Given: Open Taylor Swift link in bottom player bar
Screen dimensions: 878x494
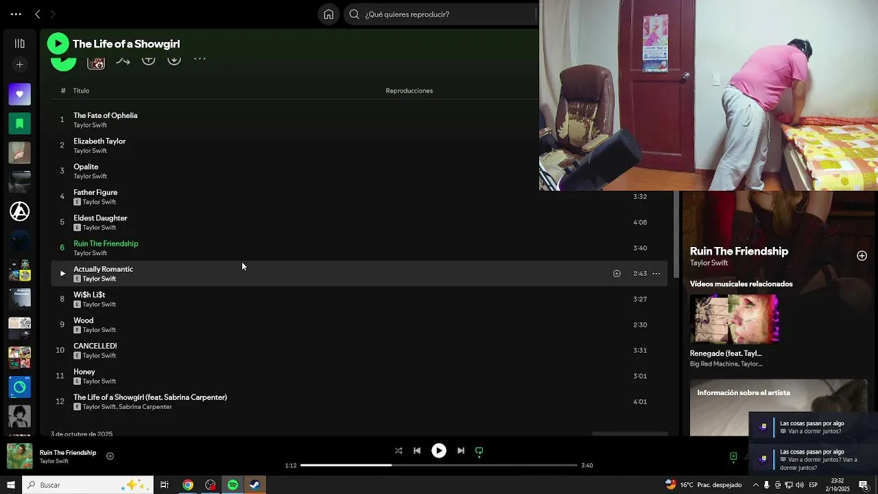Looking at the screenshot, I should pos(54,461).
